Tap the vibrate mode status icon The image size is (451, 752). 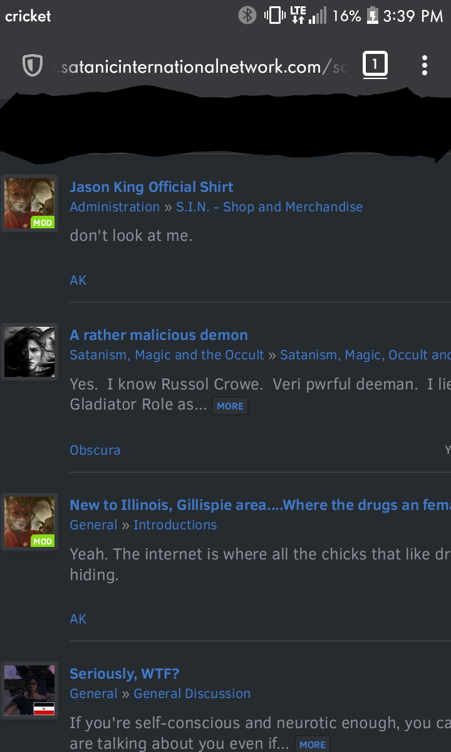[x=275, y=16]
